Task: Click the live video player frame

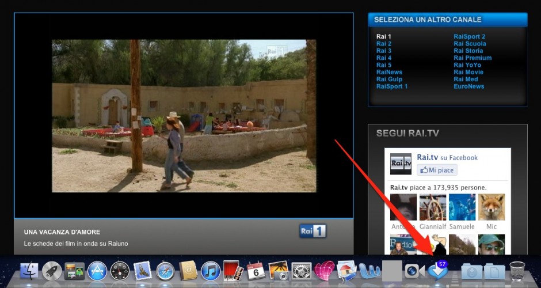Action: pyautogui.click(x=184, y=116)
